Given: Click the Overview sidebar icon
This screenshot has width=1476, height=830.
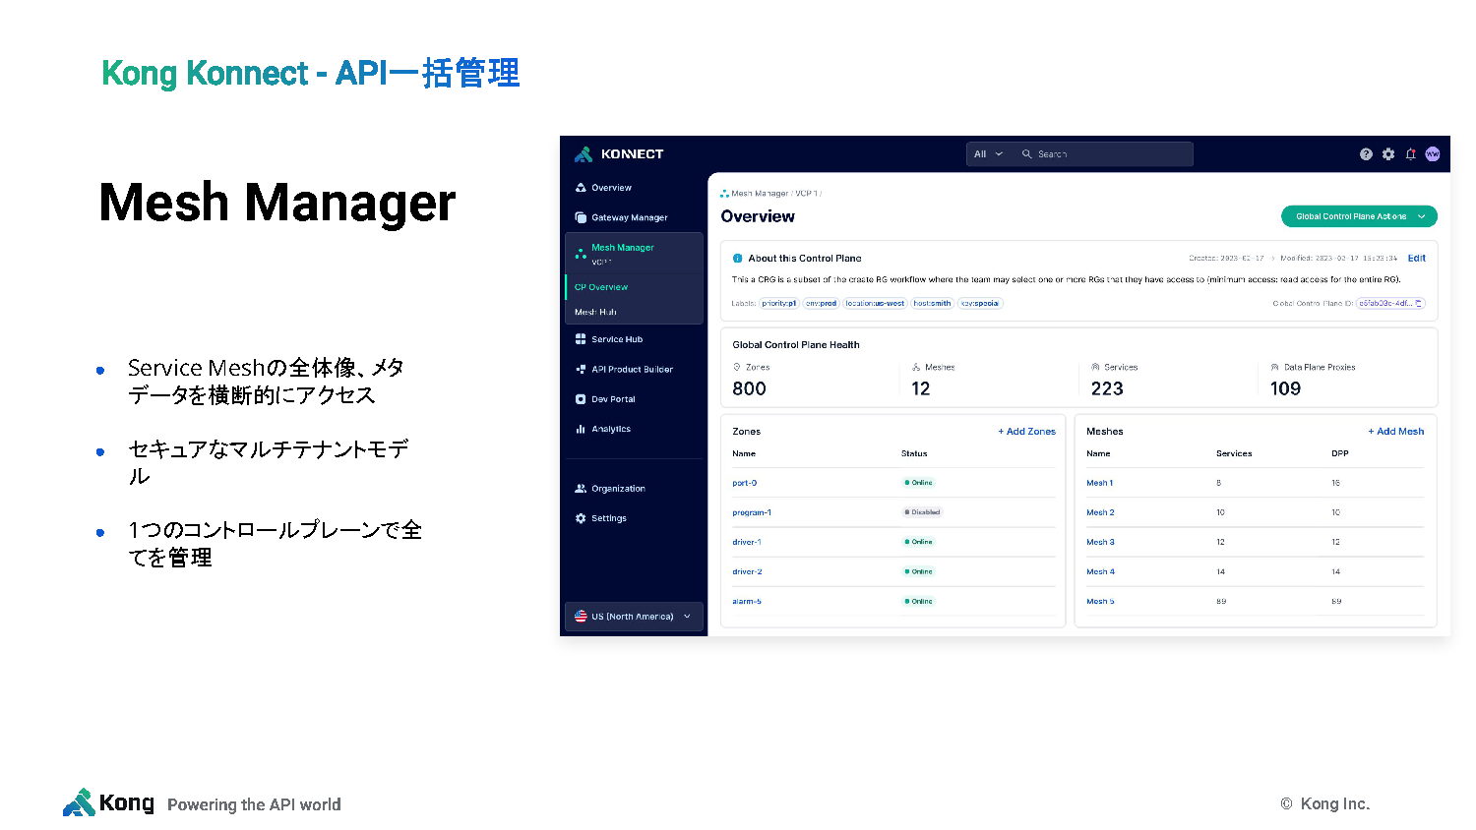Looking at the screenshot, I should point(581,188).
